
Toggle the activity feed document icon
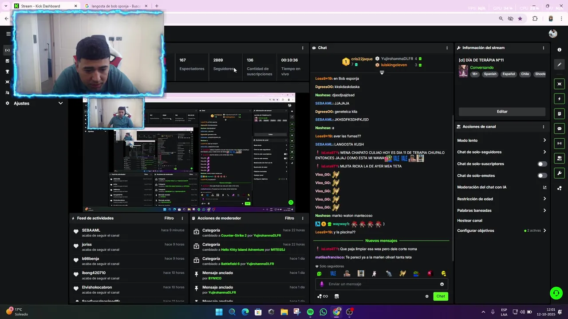pos(559,114)
